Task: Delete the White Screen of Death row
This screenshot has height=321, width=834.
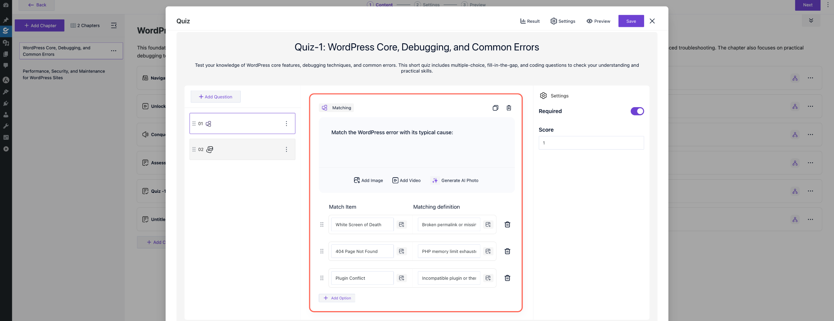Action: [x=507, y=225]
